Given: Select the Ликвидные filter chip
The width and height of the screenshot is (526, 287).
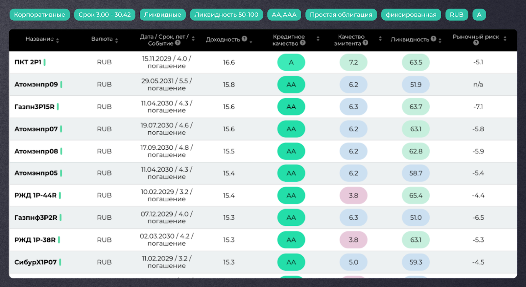Looking at the screenshot, I should 162,15.
